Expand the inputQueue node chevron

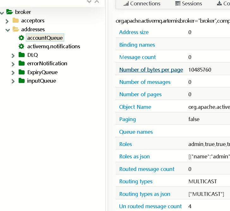coord(13,81)
